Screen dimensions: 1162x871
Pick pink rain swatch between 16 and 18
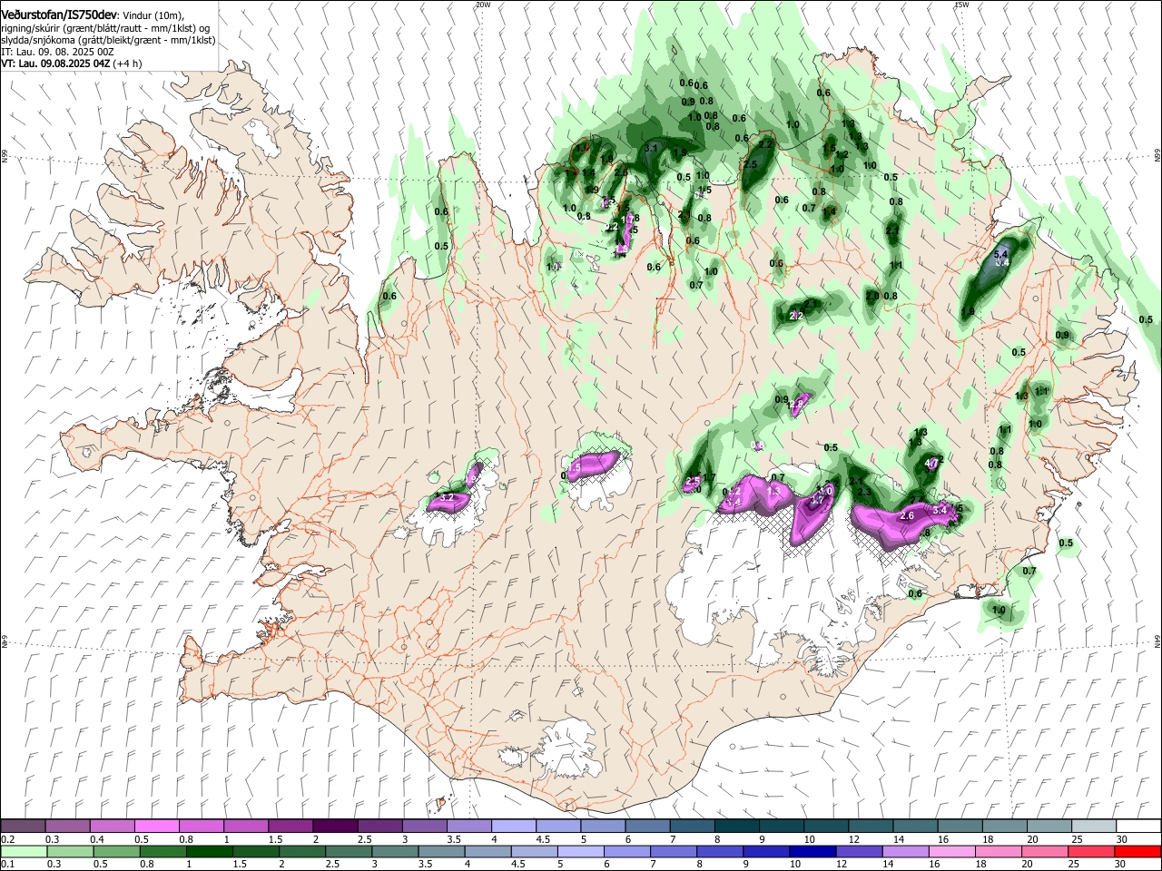pyautogui.click(x=953, y=852)
